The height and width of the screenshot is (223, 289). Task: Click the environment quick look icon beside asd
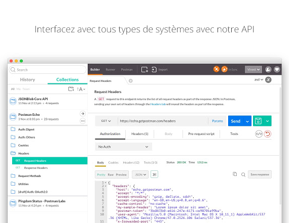tap(268, 79)
